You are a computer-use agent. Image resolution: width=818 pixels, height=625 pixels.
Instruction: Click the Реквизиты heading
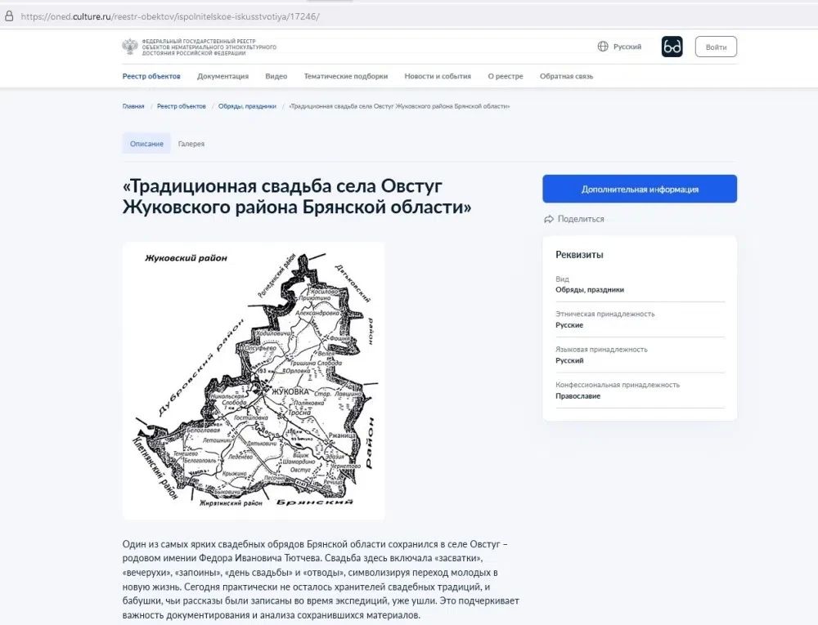coord(580,255)
